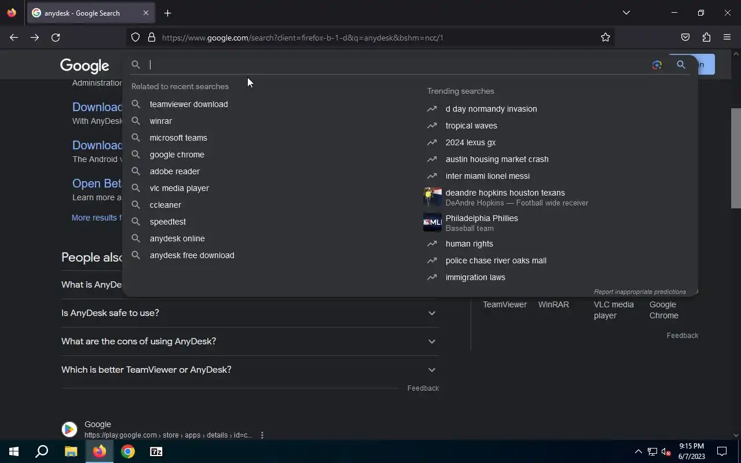Pick the google chrome suggestion
Viewport: 741px width, 463px height.
pos(177,155)
